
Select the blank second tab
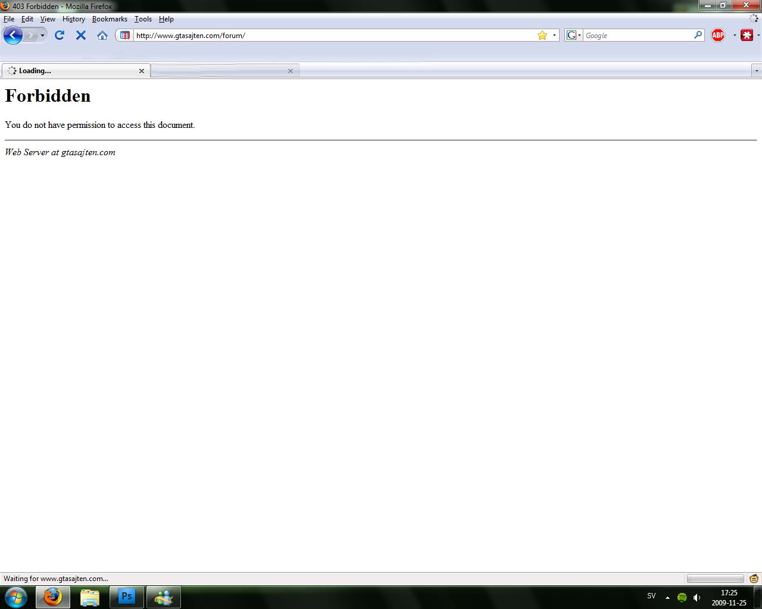coord(225,71)
